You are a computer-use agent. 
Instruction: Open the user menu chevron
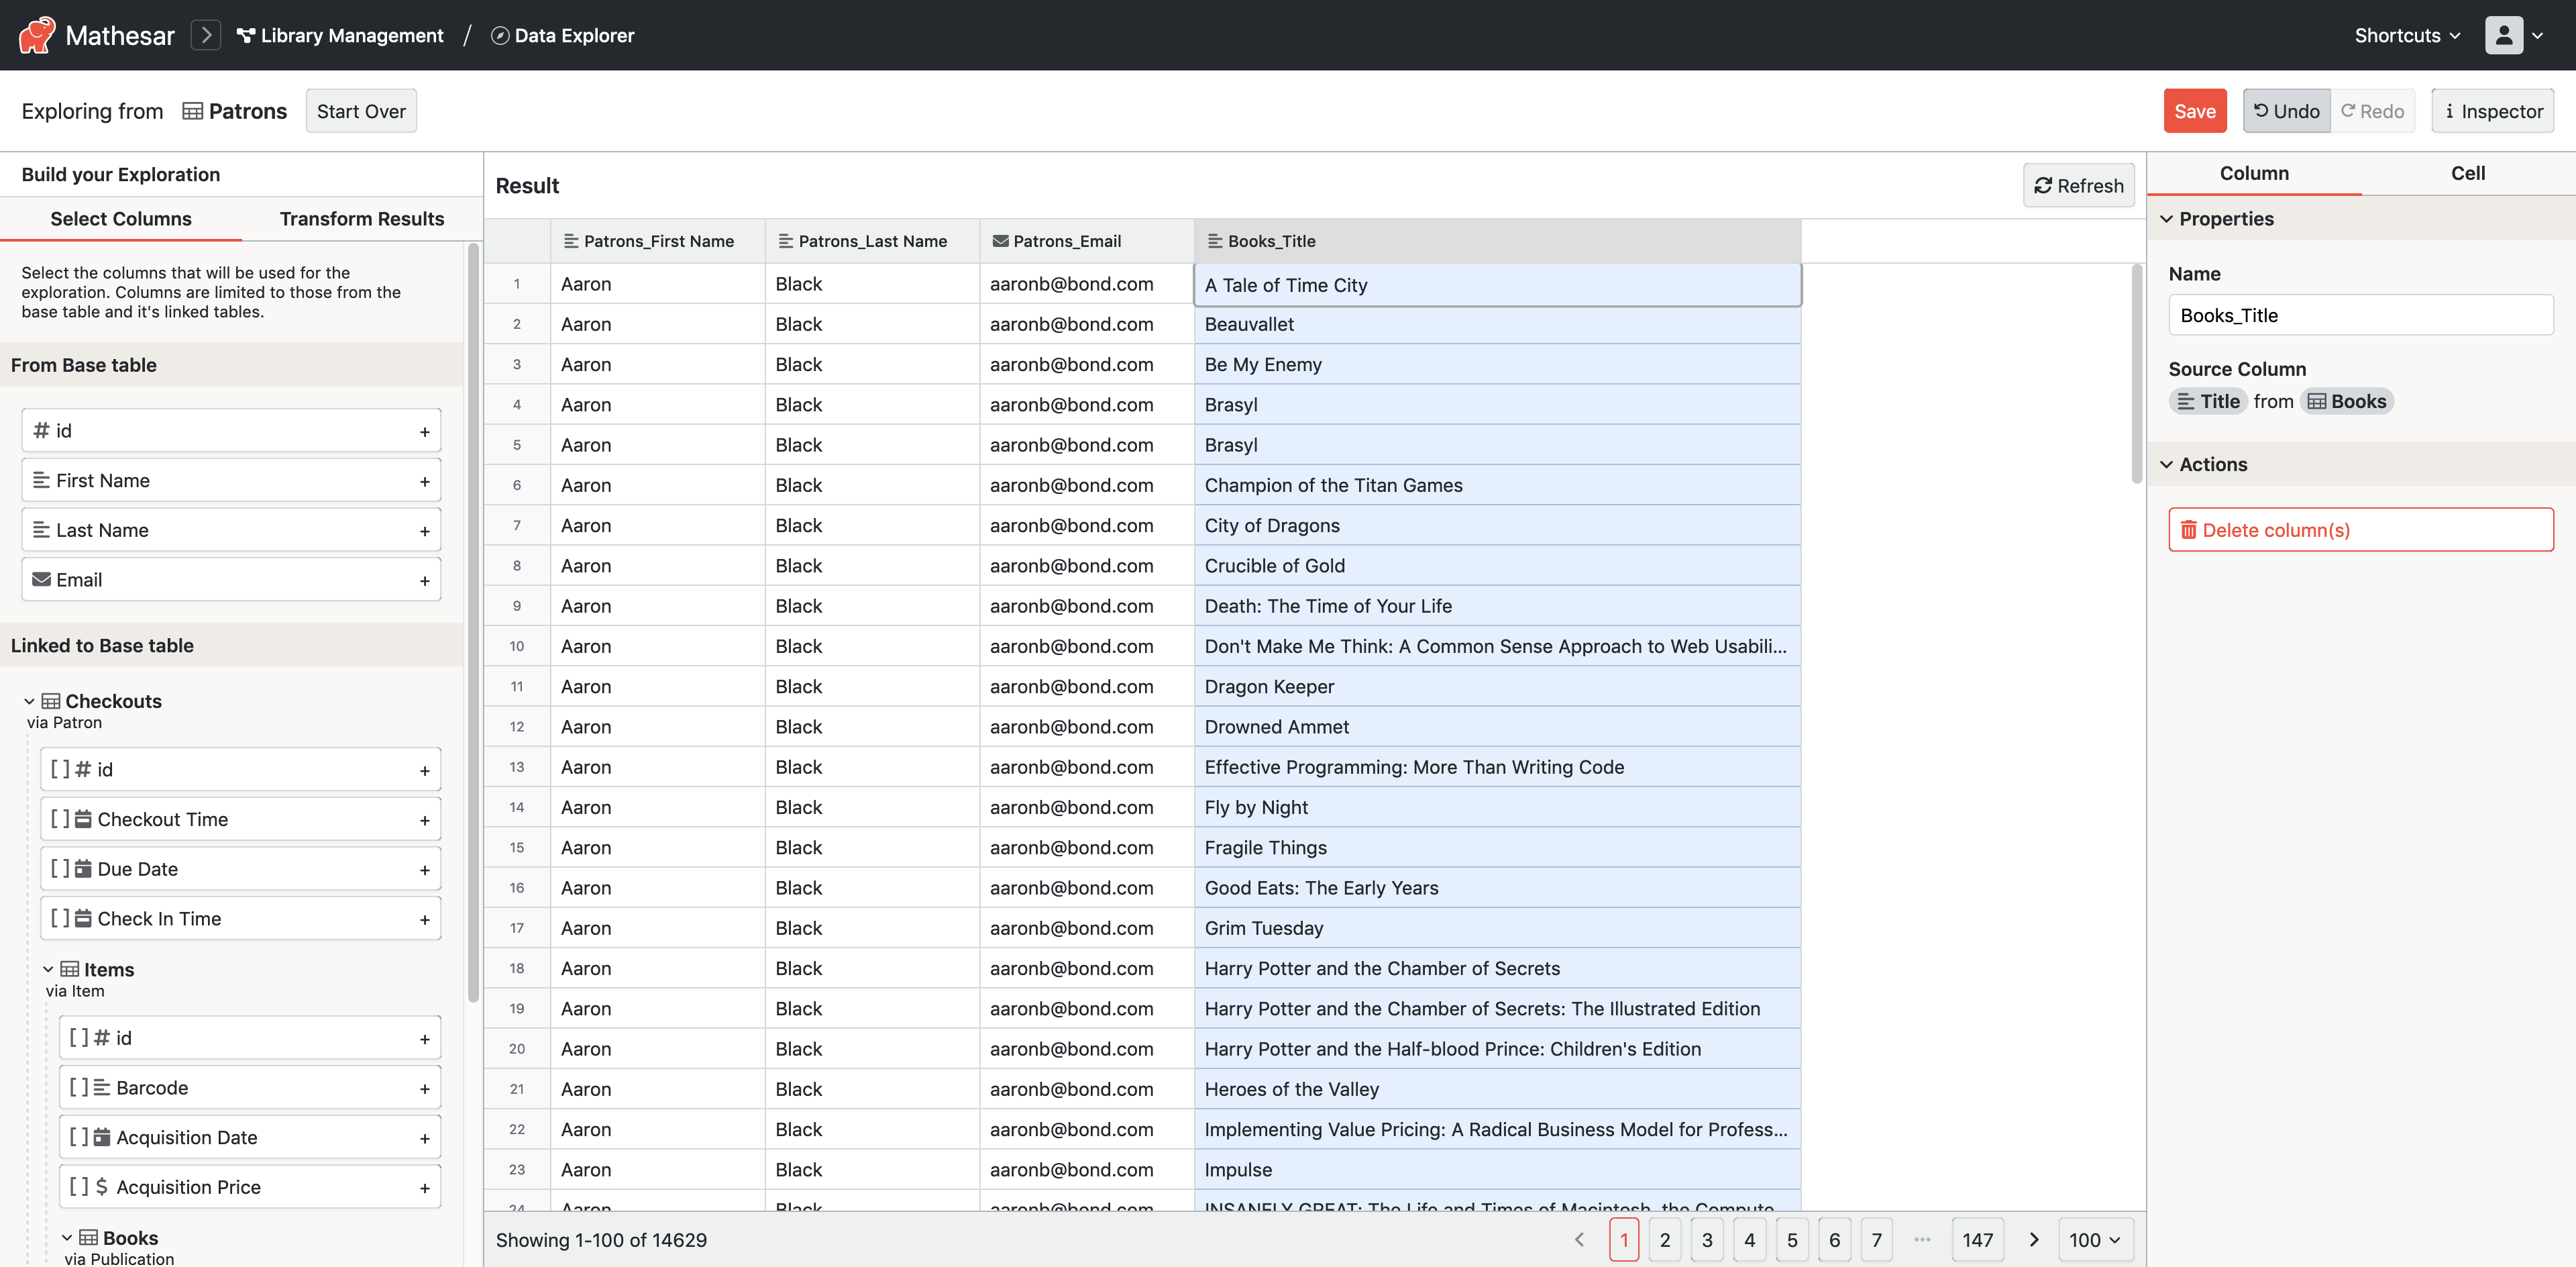[2538, 35]
